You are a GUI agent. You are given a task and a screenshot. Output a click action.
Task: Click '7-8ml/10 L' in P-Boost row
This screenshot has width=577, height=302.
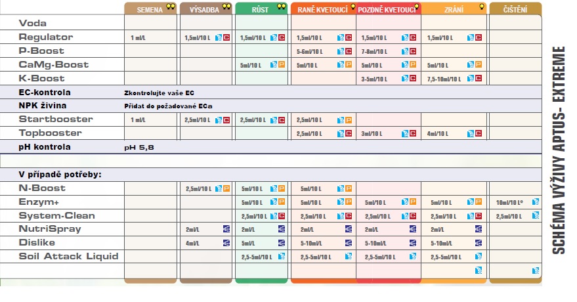pyautogui.click(x=374, y=52)
